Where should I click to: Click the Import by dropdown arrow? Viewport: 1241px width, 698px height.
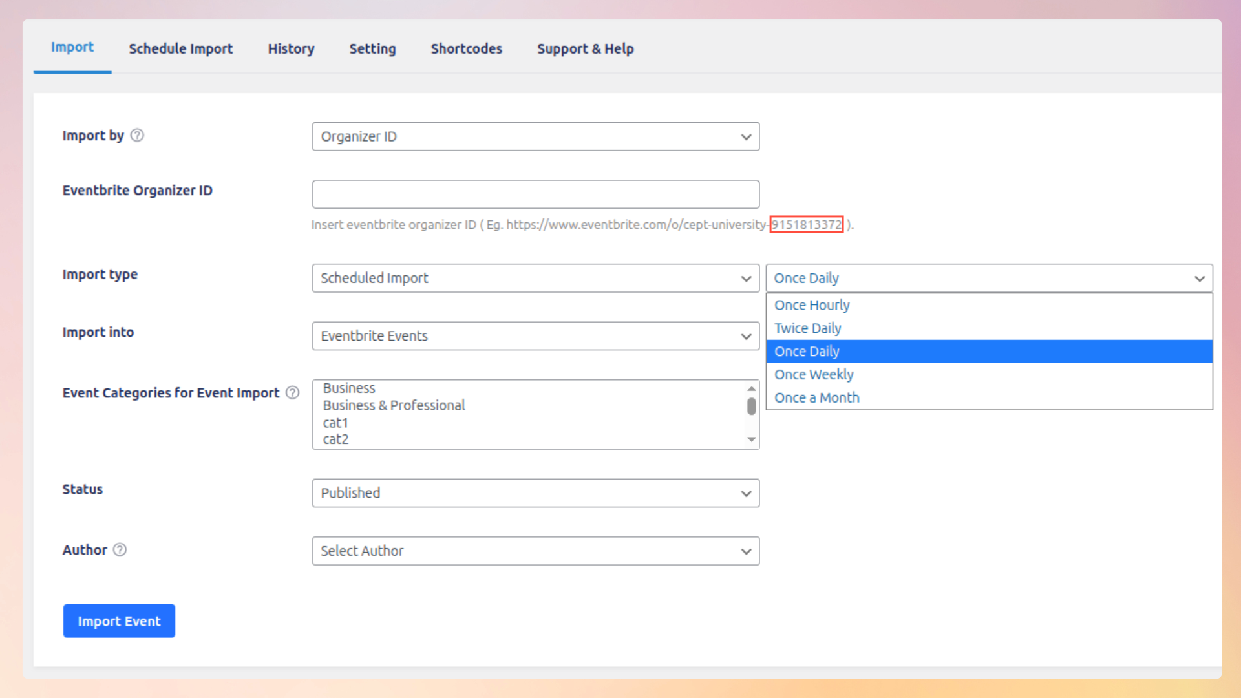(746, 136)
